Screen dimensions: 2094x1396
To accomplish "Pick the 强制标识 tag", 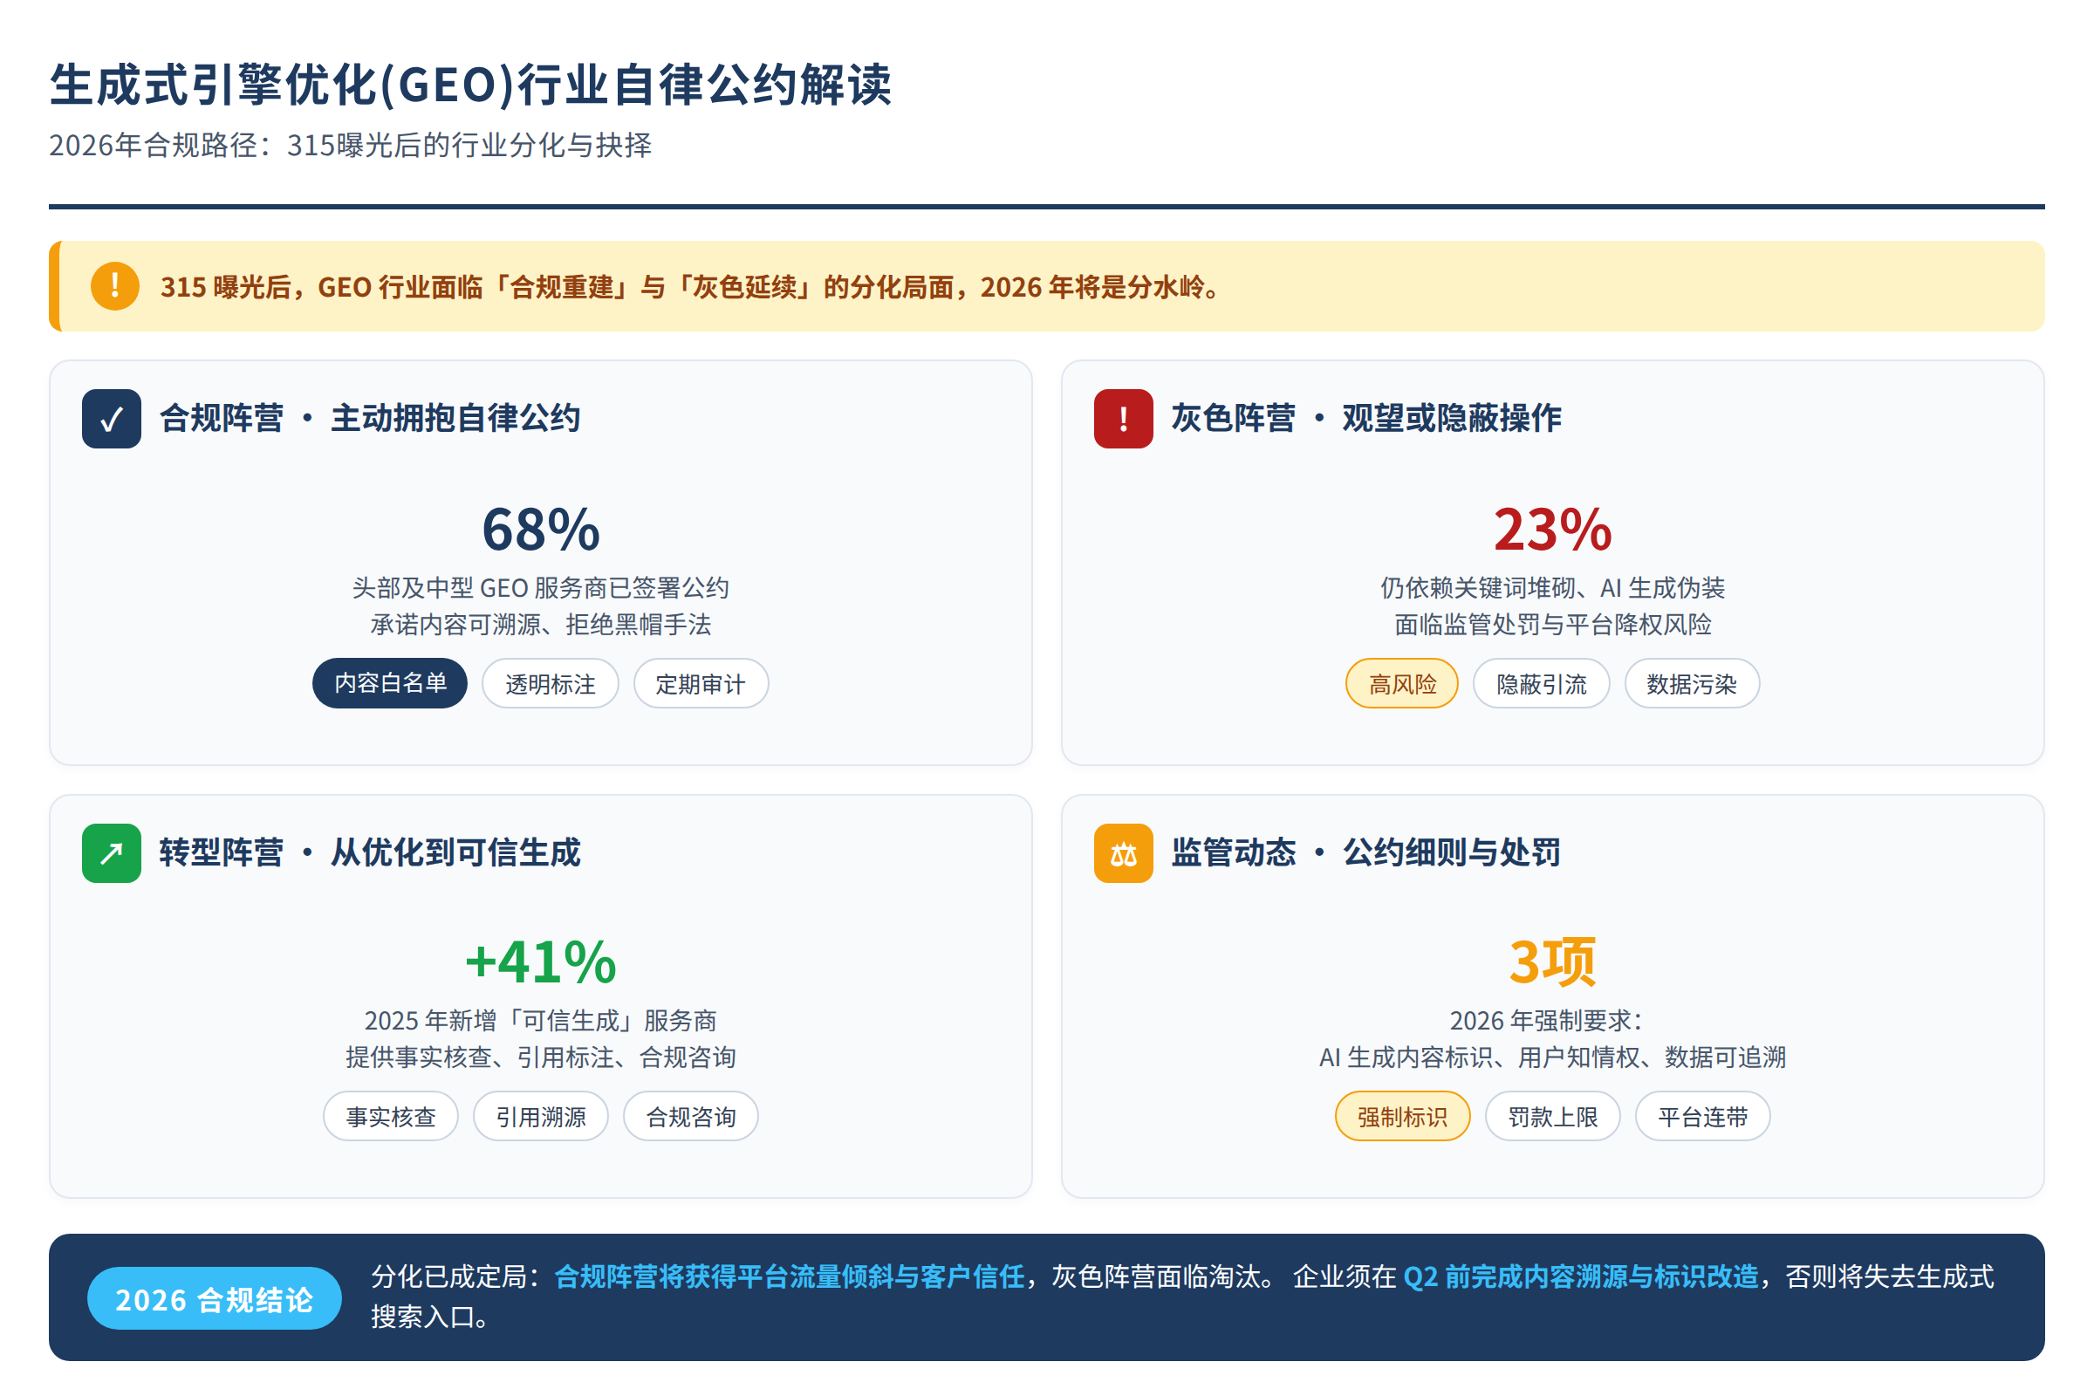I will point(1402,1116).
